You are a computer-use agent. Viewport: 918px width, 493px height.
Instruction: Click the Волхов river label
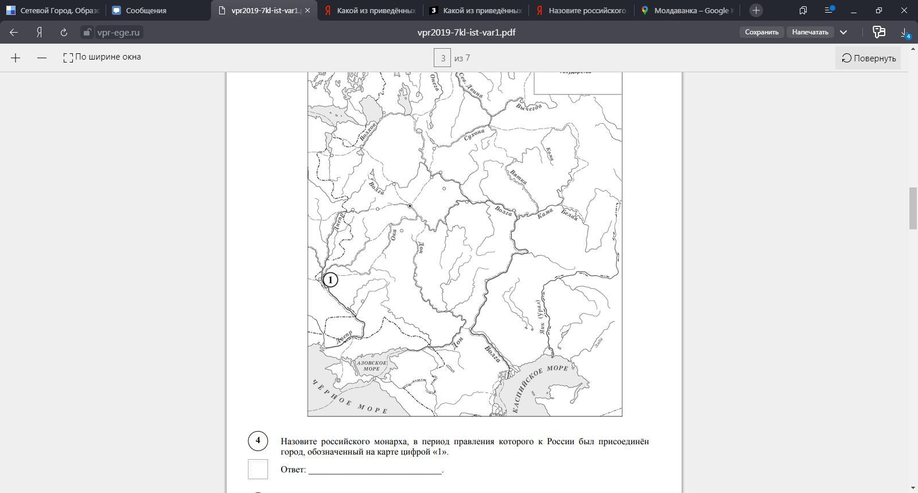pyautogui.click(x=368, y=132)
